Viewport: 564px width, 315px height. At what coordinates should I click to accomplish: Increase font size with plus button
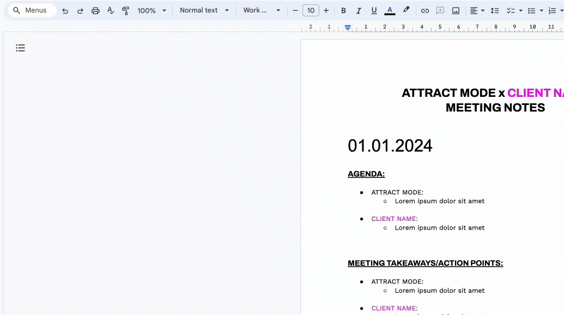pos(326,10)
